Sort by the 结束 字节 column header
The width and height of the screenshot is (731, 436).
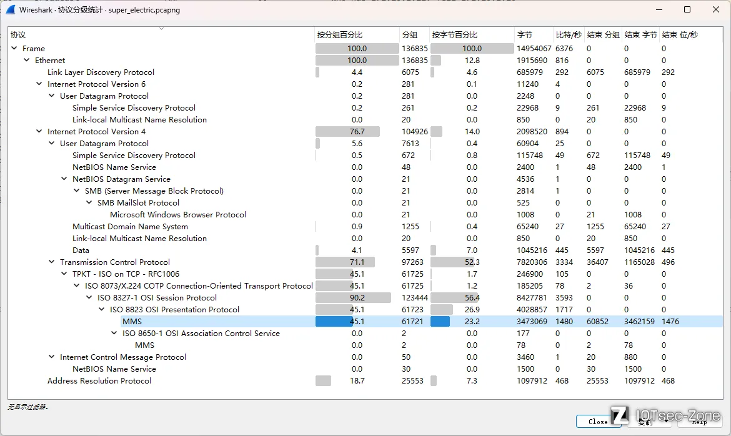tap(640, 34)
